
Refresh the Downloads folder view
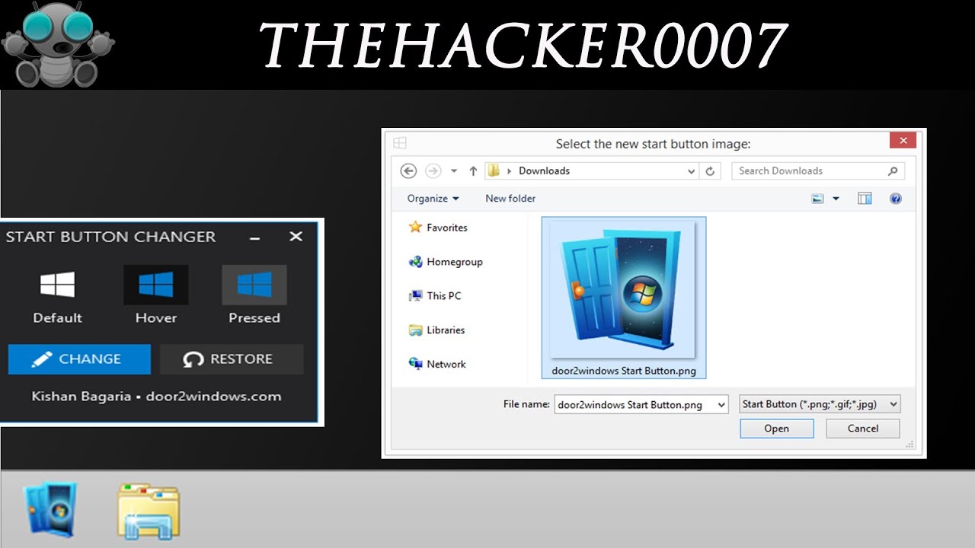click(x=710, y=171)
